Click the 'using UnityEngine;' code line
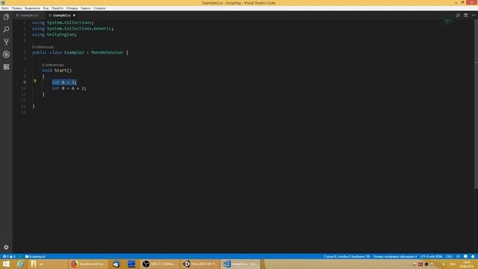This screenshot has height=269, width=478. point(55,34)
